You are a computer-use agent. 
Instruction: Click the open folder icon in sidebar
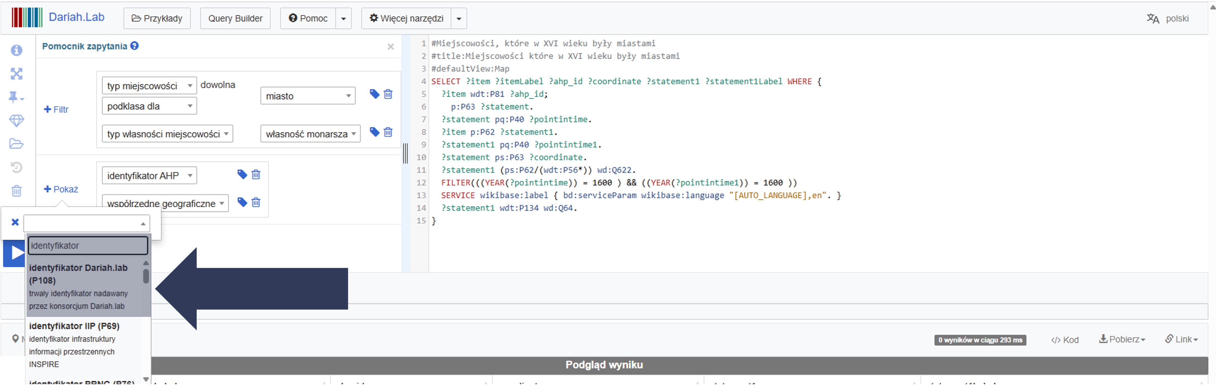tap(17, 144)
